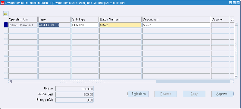Image resolution: width=241 pixels, height=109 pixels.
Task: Select the ADJUSTMENT type field
Action: tap(55, 25)
